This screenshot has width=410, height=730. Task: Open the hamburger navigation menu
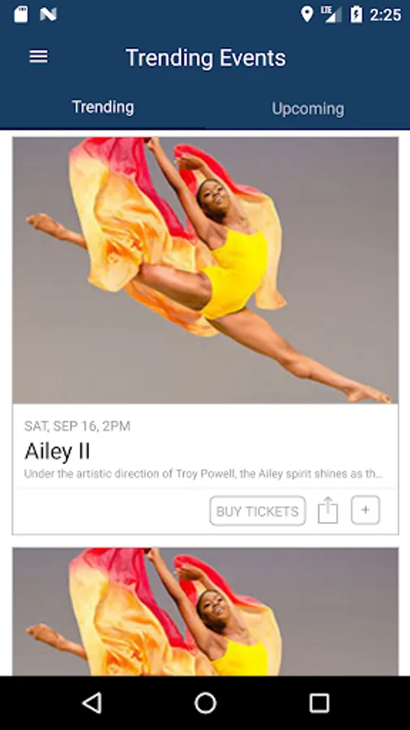coord(39,57)
